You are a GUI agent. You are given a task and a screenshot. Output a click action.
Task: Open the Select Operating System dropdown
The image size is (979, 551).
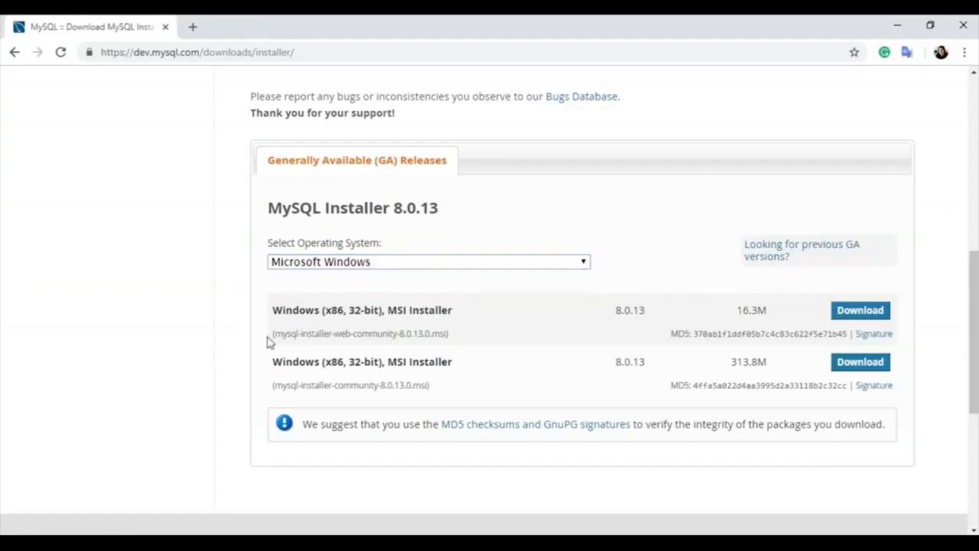[428, 262]
